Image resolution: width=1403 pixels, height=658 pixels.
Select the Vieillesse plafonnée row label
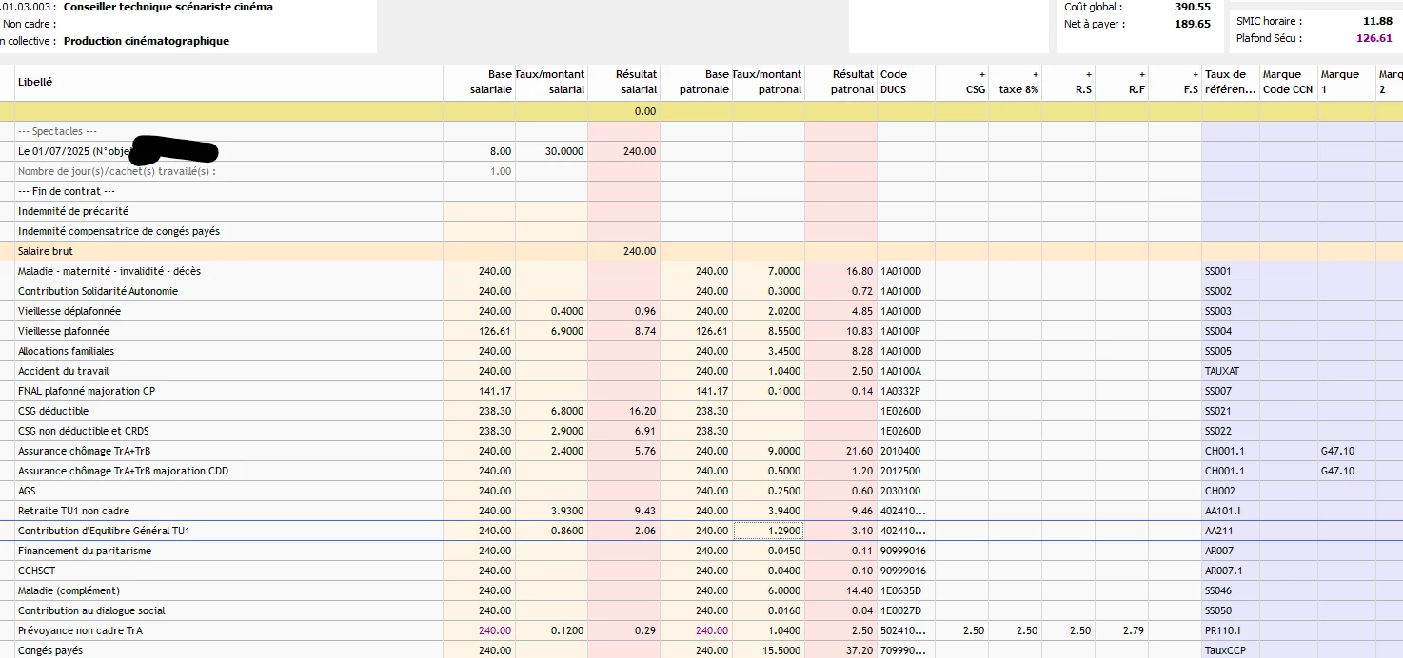63,331
